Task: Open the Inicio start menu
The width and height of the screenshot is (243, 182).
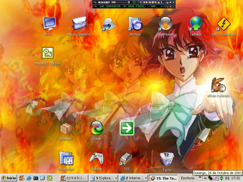Action: 9,178
